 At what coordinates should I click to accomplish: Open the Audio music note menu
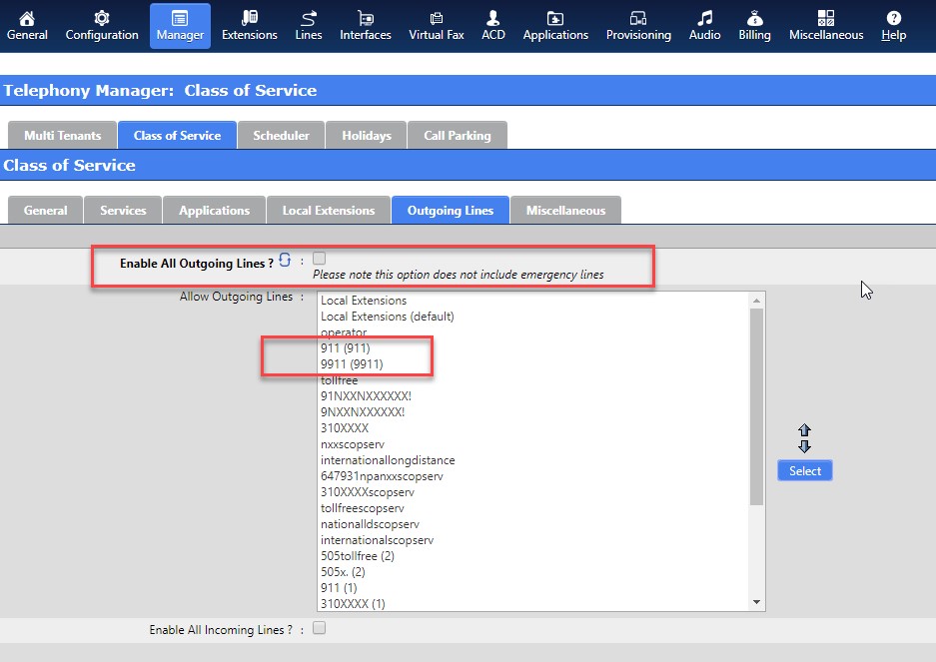pos(704,26)
